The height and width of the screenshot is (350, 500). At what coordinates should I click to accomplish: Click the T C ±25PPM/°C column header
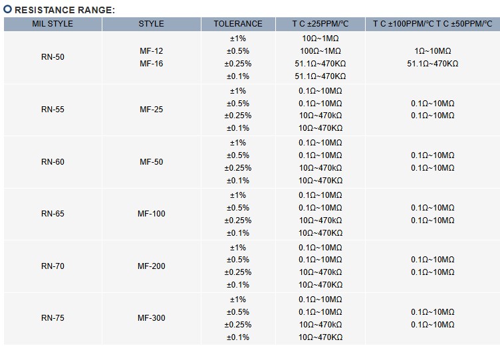320,24
